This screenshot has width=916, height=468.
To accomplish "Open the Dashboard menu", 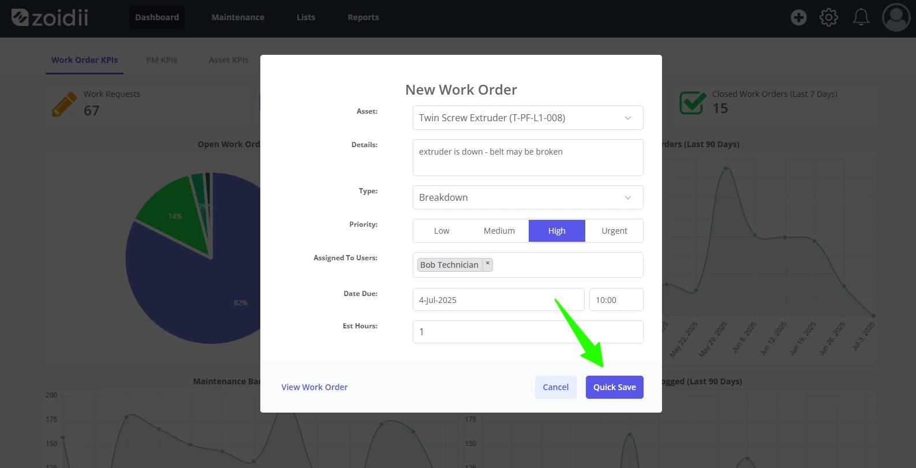I will click(157, 17).
